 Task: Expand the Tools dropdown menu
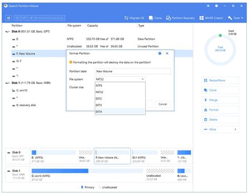click(x=236, y=18)
